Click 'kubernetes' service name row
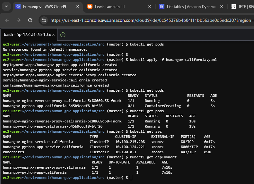 pos(13,152)
